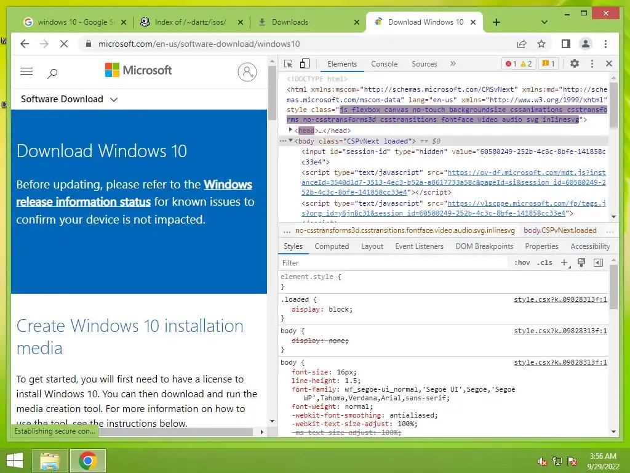Click the lock icon in address bar
The height and width of the screenshot is (473, 630).
click(89, 44)
